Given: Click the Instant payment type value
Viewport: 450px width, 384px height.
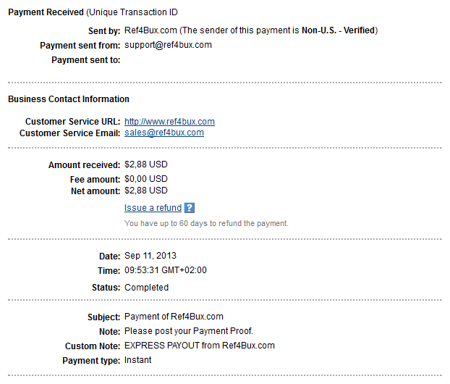Looking at the screenshot, I should [138, 360].
